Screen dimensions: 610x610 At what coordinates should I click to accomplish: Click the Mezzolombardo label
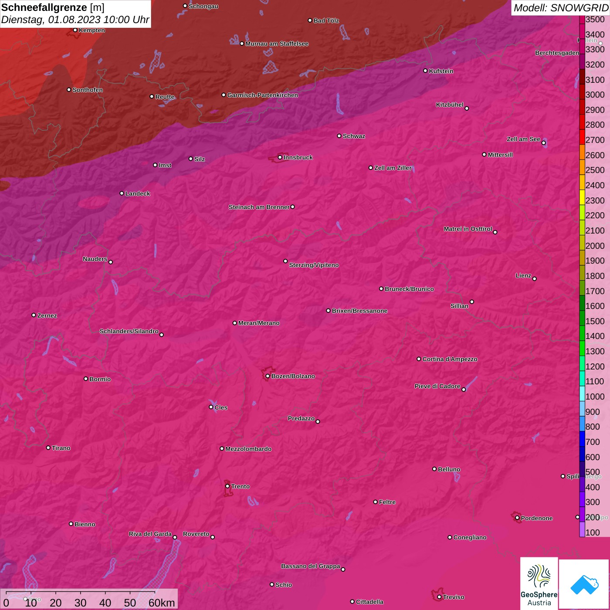tap(248, 449)
